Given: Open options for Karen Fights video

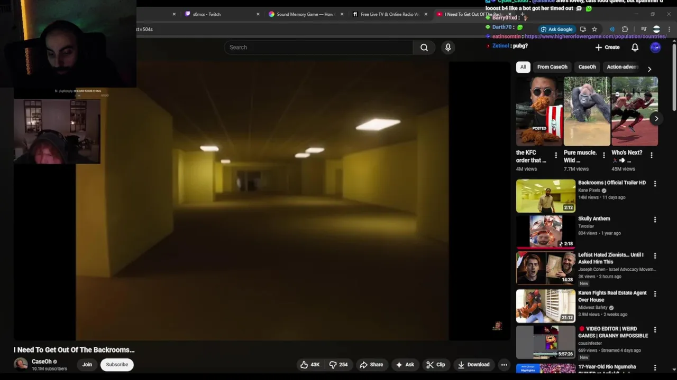Looking at the screenshot, I should pos(655,294).
